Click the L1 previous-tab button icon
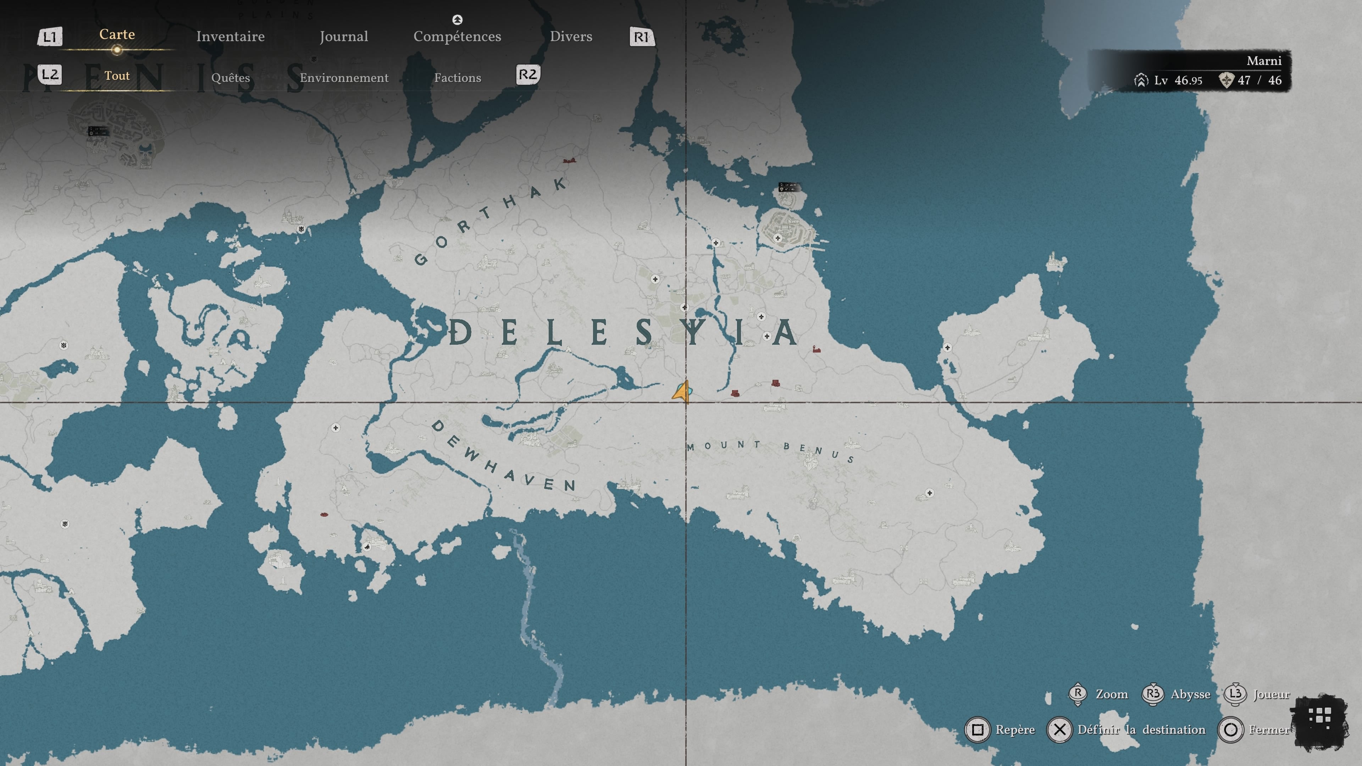Screen dimensions: 1362x766 (50, 37)
